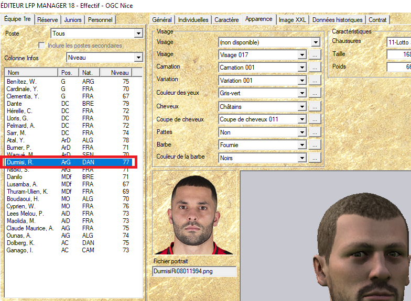Select the Apparence tab

259,19
